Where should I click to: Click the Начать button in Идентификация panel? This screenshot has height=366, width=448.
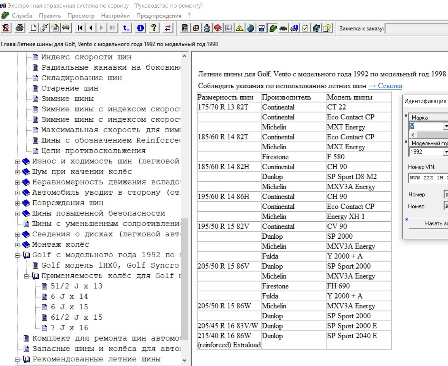[428, 224]
